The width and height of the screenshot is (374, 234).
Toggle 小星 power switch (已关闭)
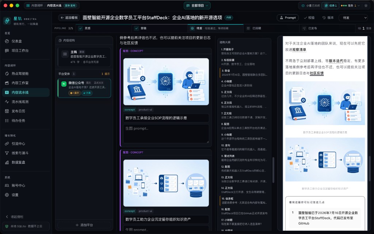[x=310, y=5]
